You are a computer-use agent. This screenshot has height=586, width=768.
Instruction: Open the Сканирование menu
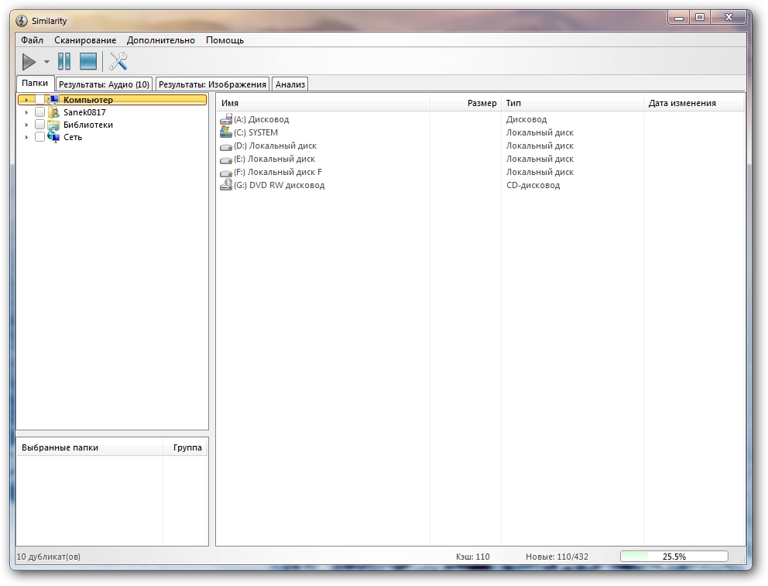pyautogui.click(x=85, y=40)
